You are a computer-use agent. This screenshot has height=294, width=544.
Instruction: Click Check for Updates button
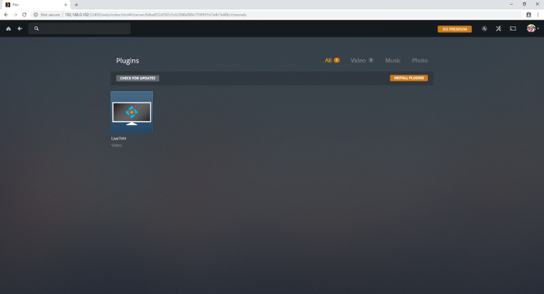138,78
